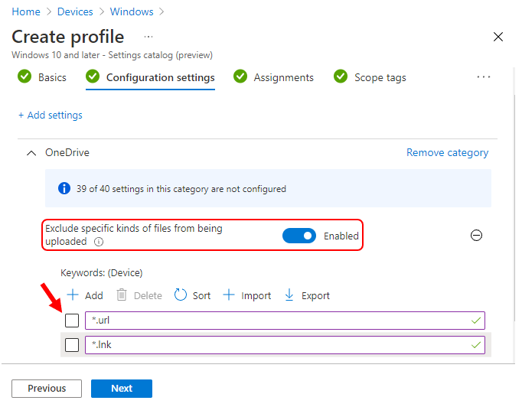Image resolution: width=522 pixels, height=407 pixels.
Task: Check the box for *.lnk keyword
Action: [72, 345]
